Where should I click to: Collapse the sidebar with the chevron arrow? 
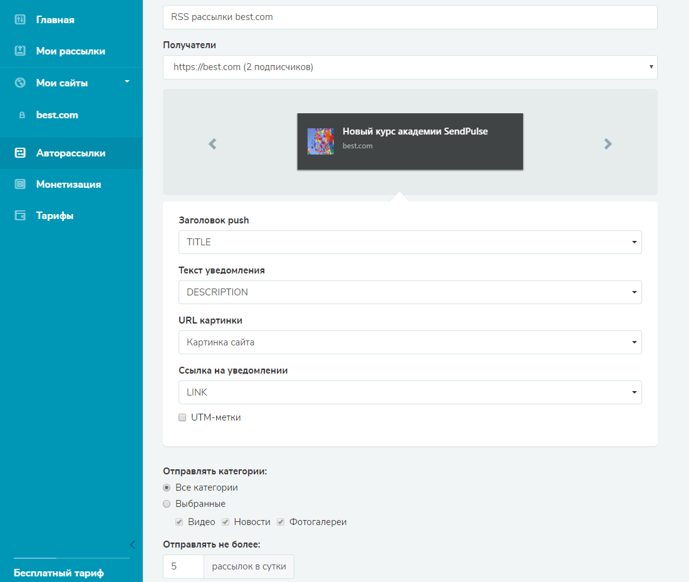point(132,544)
